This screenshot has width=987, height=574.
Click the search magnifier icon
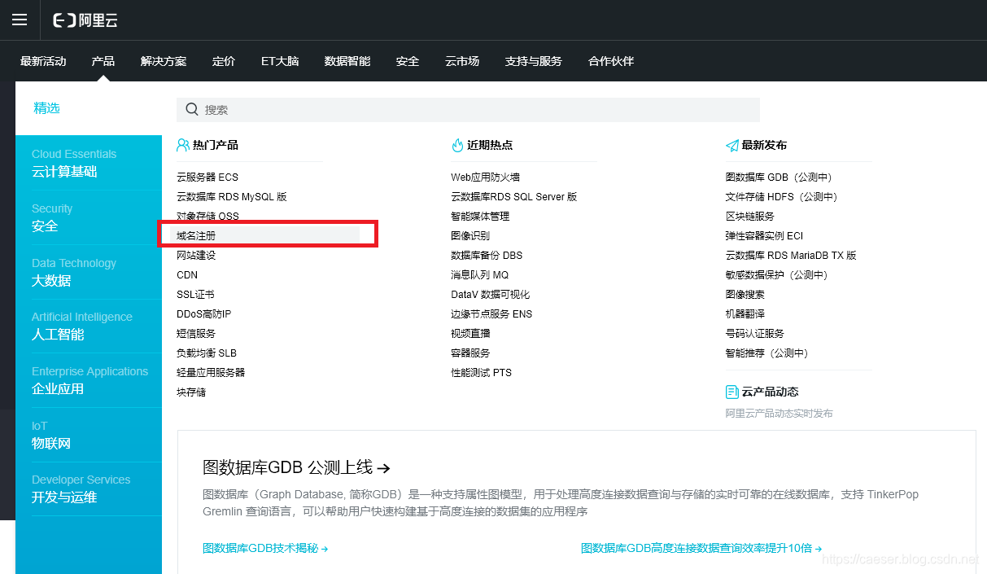tap(192, 109)
